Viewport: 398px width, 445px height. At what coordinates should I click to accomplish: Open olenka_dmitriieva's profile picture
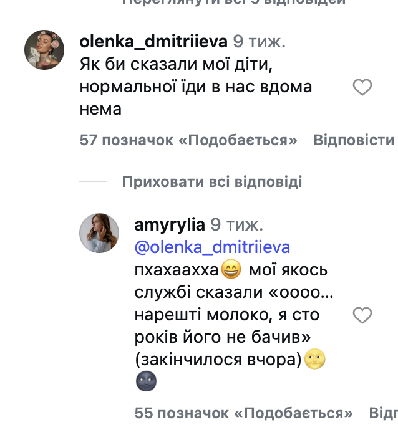coord(45,49)
